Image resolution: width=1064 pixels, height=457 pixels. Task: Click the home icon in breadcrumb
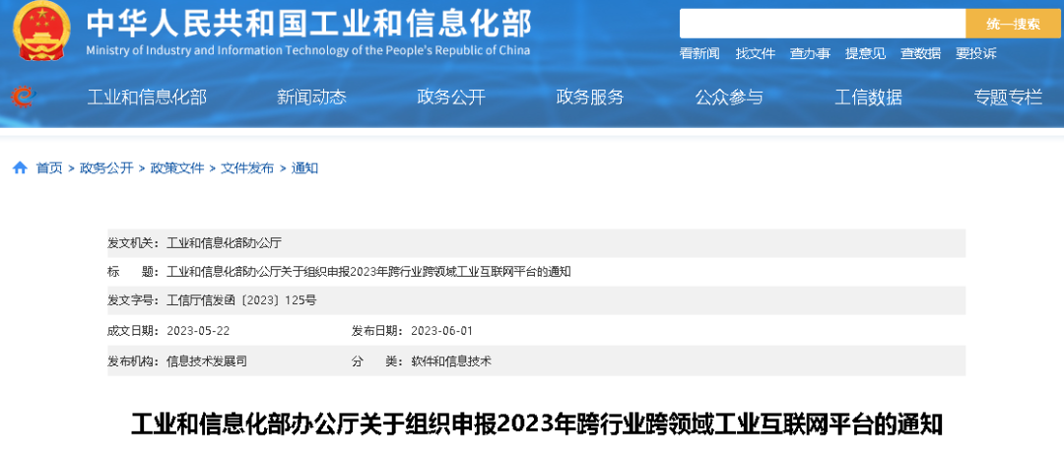pos(20,168)
